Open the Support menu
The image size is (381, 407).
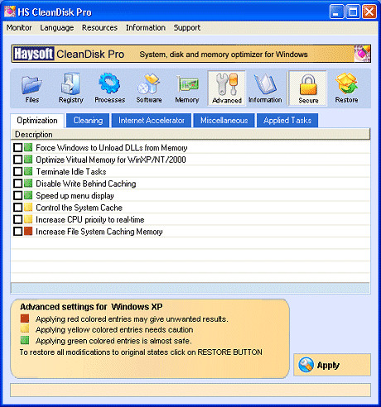[187, 27]
